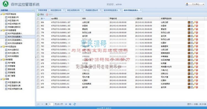Open 林区温度分布 in the navigation tree
Screen dimensions: 207x109
[13, 17]
